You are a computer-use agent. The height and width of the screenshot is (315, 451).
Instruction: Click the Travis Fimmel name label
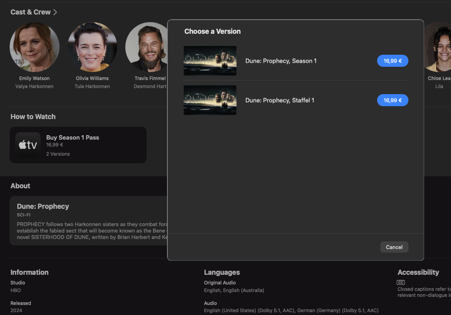[x=150, y=78]
